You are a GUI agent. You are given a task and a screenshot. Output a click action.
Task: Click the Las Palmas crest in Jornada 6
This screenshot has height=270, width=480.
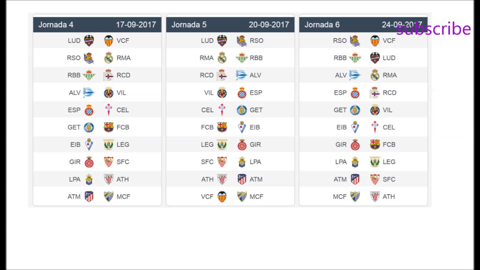(x=355, y=162)
